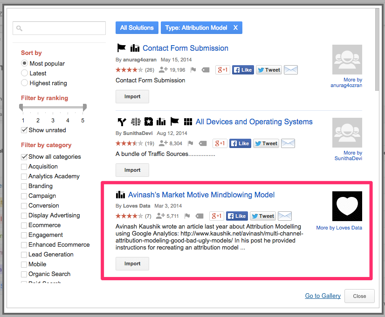Email the Contact Form Submission solution
The image size is (385, 317).
point(291,70)
